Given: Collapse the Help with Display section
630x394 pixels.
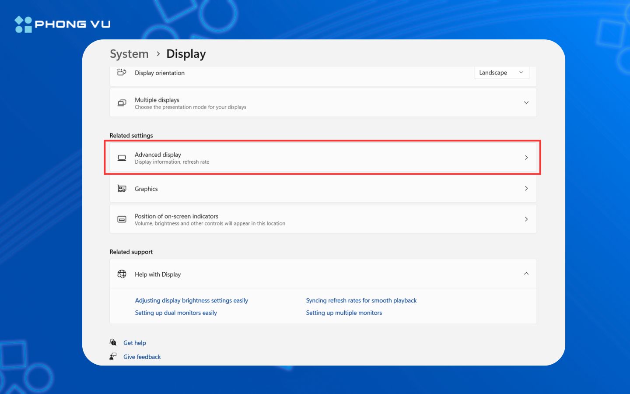Looking at the screenshot, I should coord(526,273).
